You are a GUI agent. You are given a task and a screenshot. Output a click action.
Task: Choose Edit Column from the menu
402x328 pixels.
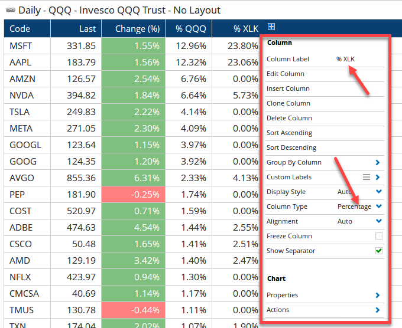(x=325, y=74)
